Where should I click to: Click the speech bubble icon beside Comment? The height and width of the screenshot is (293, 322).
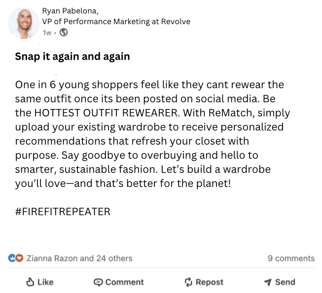tap(98, 282)
